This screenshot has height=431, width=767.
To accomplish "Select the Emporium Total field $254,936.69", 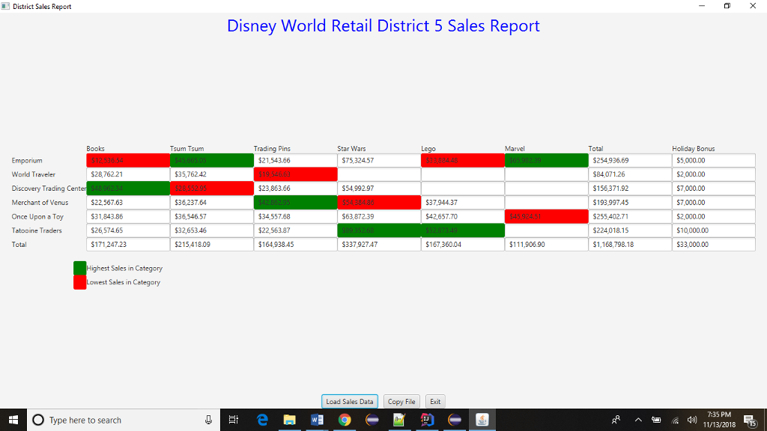I will [x=630, y=160].
